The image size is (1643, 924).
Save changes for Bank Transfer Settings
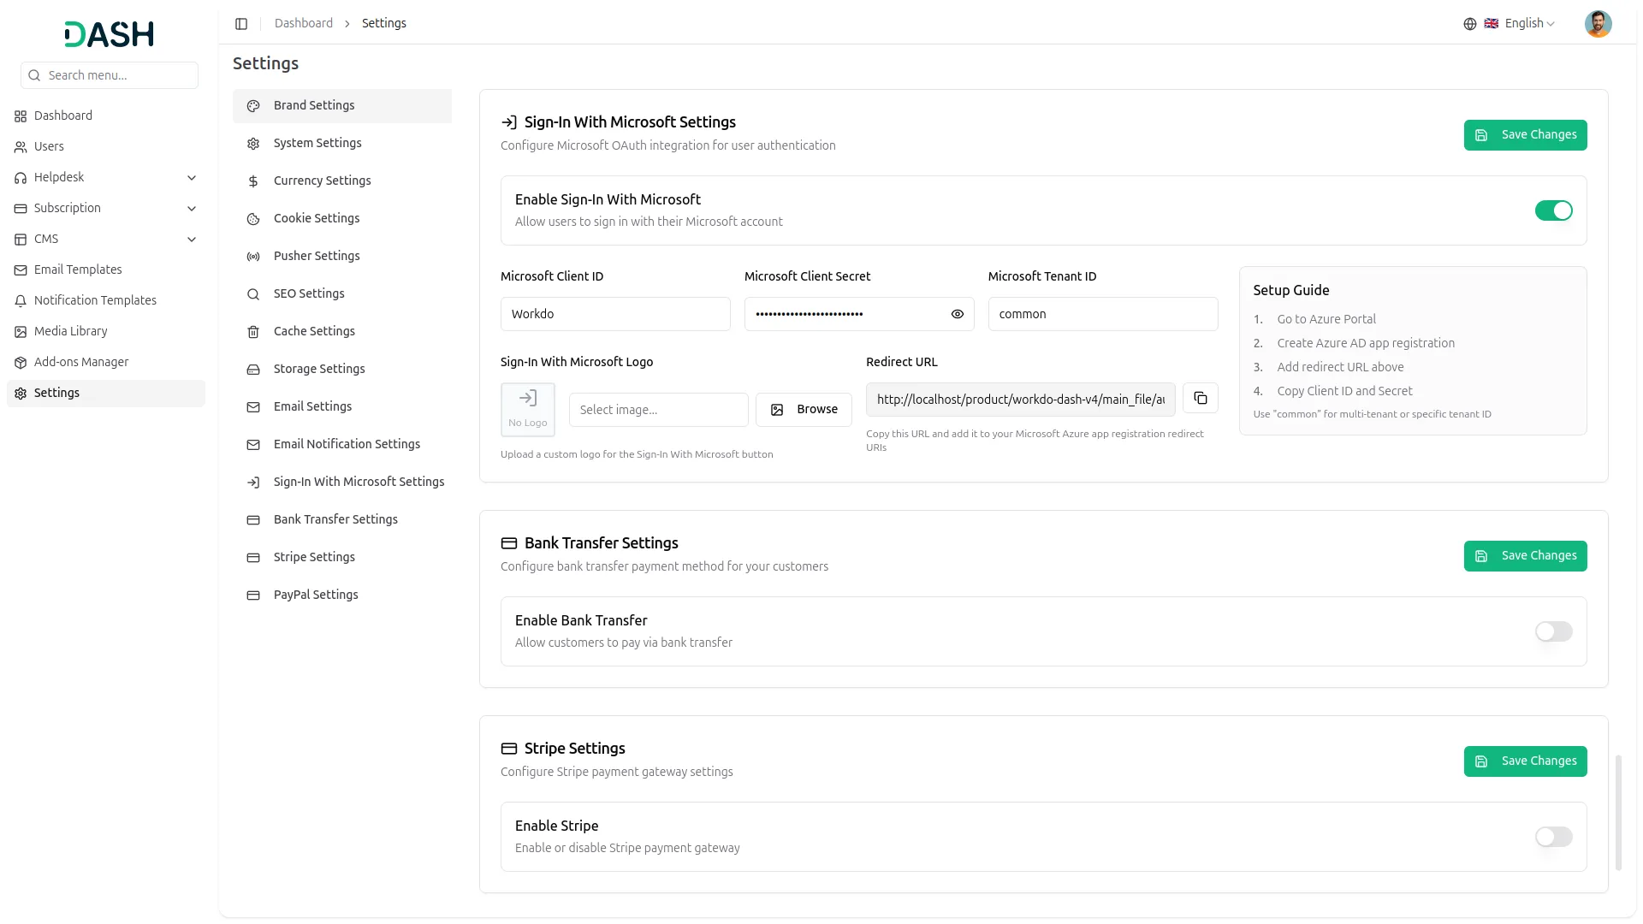point(1525,556)
